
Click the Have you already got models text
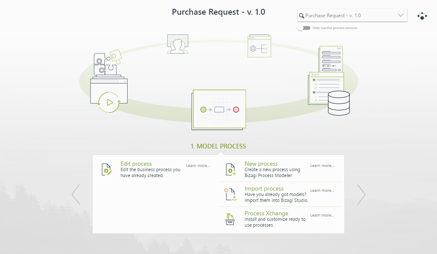(277, 197)
